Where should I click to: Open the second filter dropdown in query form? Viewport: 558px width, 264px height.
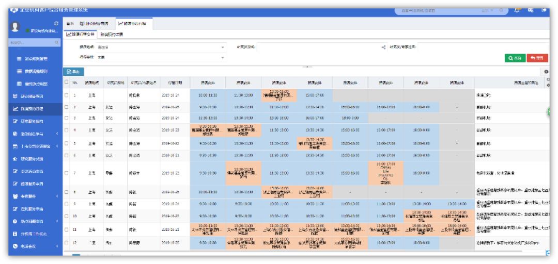coord(161,57)
